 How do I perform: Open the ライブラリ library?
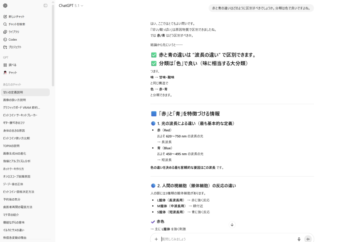(14, 32)
